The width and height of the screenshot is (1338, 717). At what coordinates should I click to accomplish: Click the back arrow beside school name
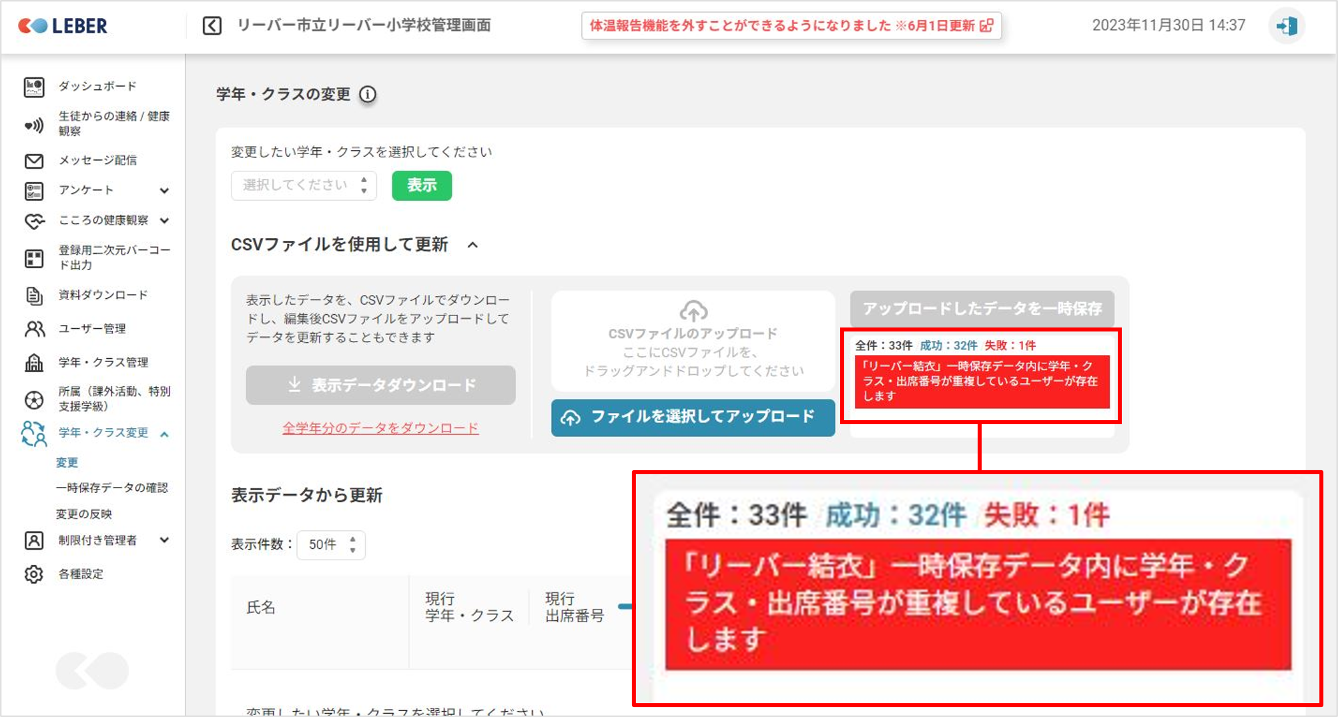click(212, 26)
